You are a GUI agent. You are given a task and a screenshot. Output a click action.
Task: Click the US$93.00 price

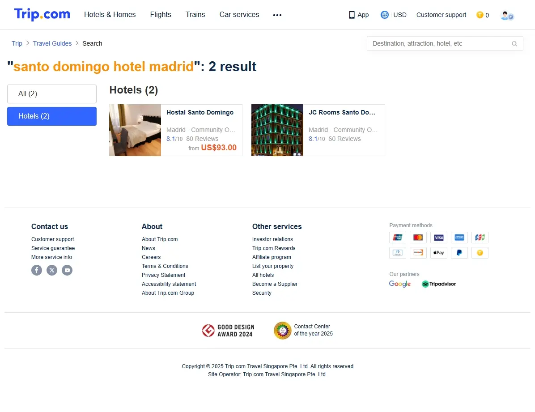(219, 148)
